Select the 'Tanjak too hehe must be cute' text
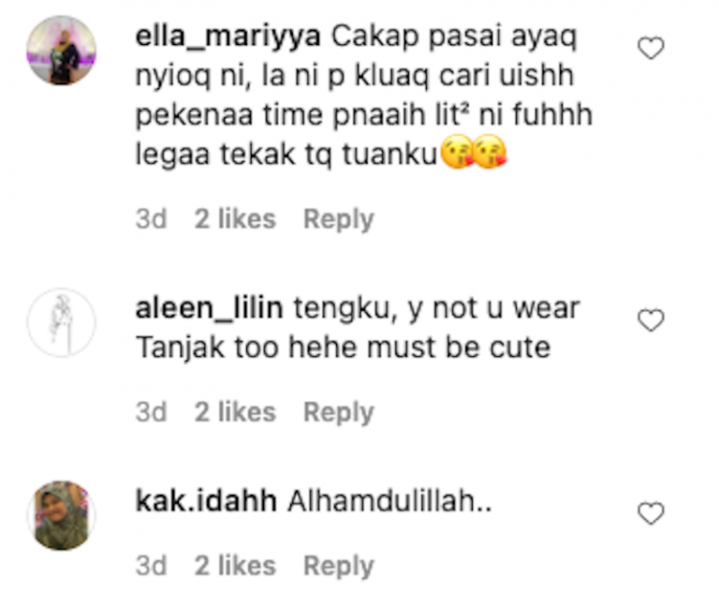 (343, 348)
